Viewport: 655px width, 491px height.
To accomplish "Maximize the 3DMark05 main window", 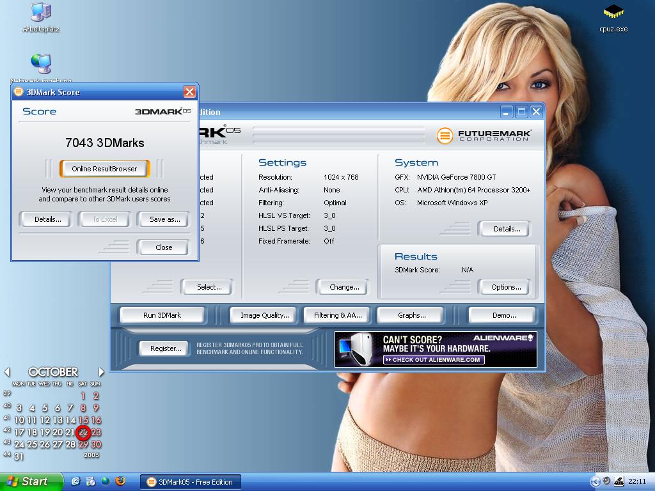I will point(521,112).
